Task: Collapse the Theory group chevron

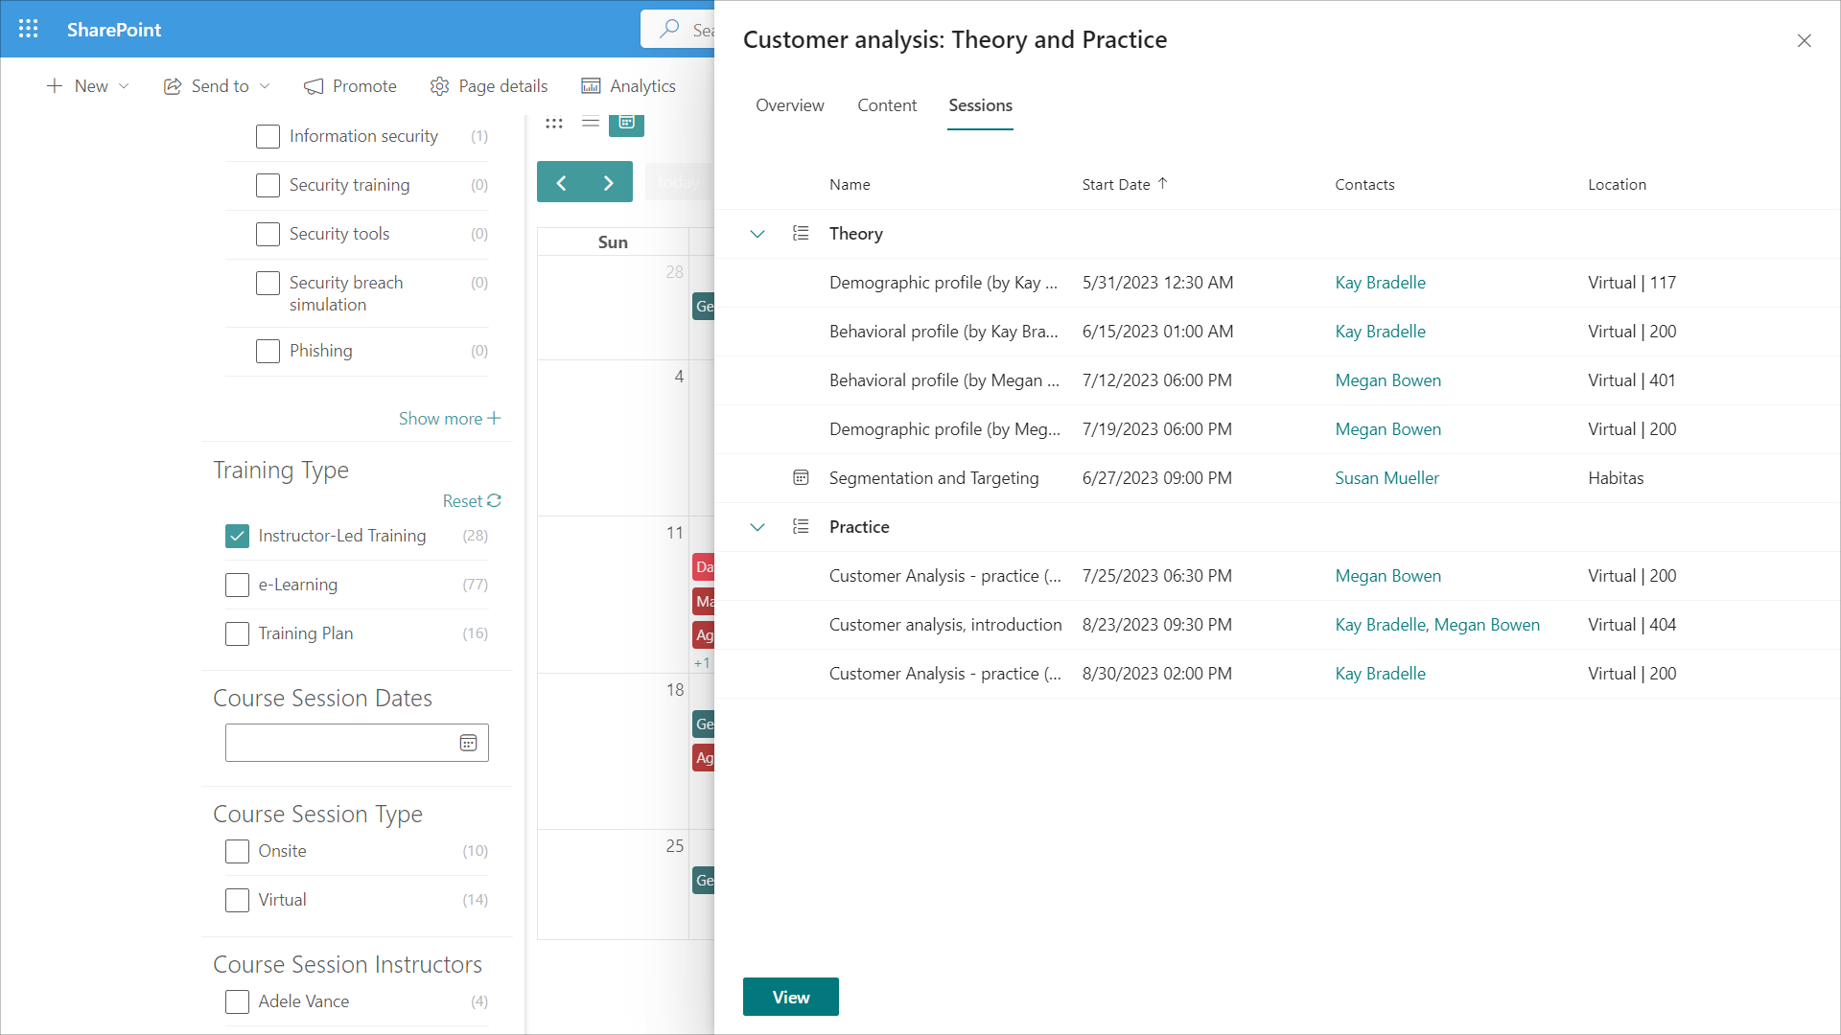Action: coord(757,234)
